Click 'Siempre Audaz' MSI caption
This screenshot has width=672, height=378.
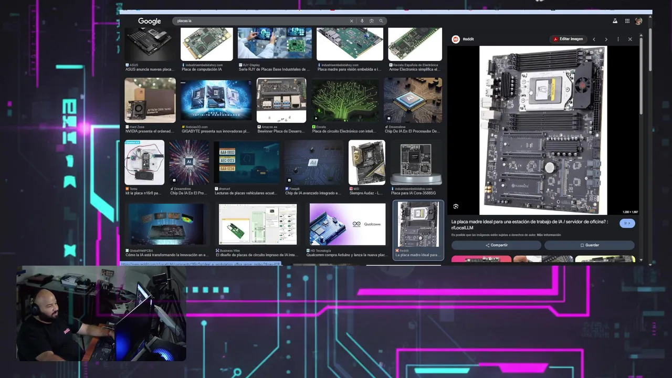tap(366, 193)
